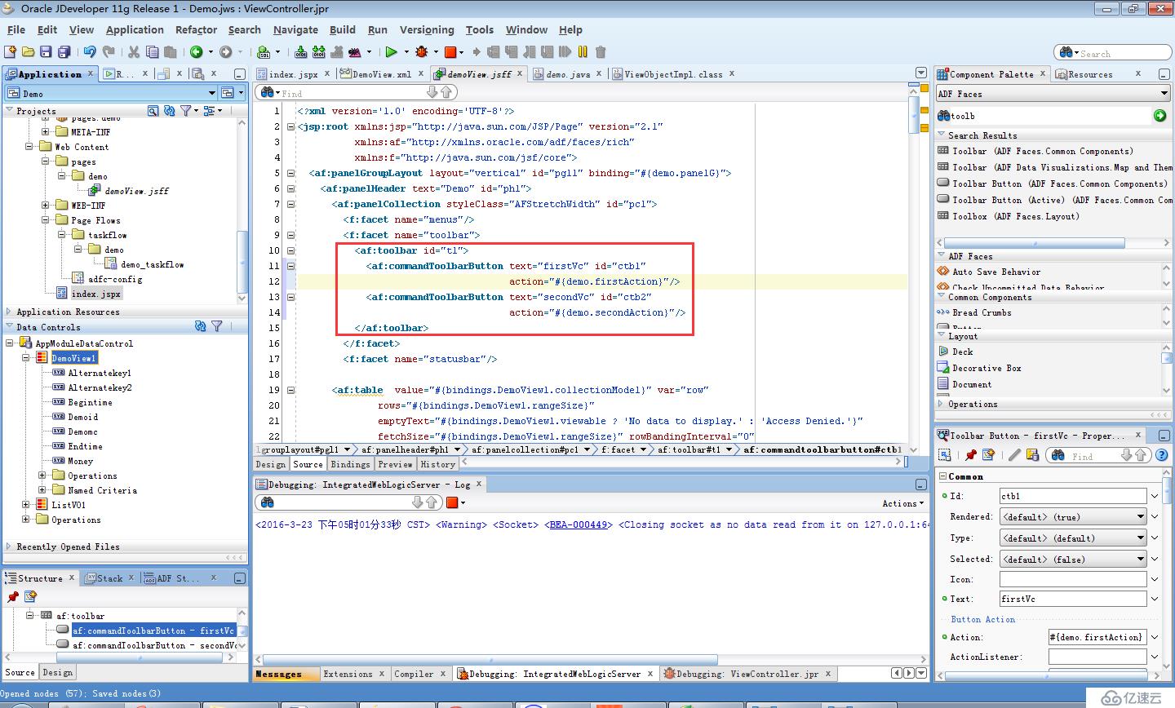Click the green go icon beside toolb search

point(1160,116)
